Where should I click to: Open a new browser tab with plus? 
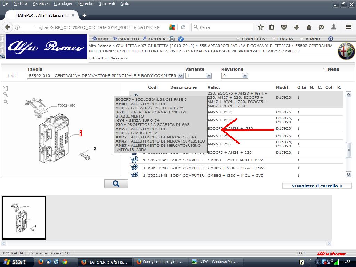84,15
